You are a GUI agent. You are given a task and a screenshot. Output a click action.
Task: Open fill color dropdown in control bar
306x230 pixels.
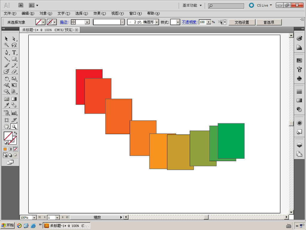point(43,22)
